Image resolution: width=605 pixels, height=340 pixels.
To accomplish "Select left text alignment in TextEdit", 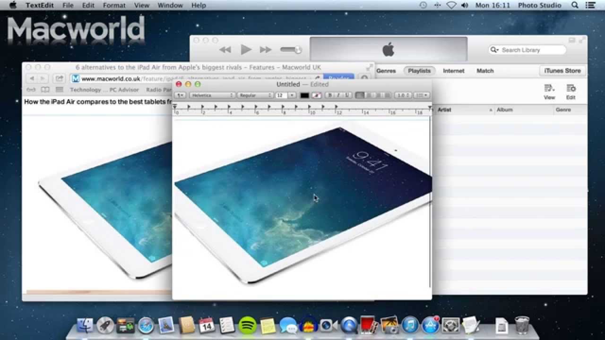I will [360, 95].
